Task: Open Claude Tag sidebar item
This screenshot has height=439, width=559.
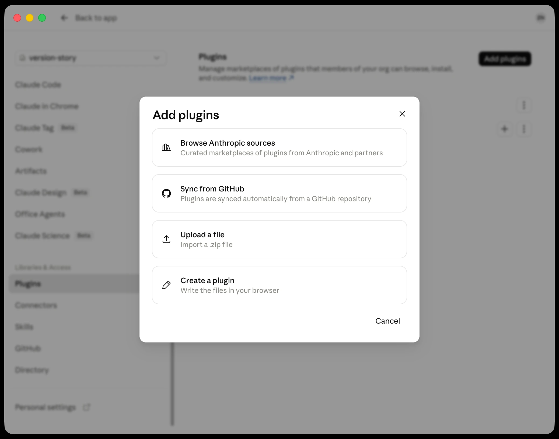Action: 34,128
